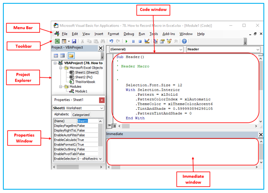The width and height of the screenshot is (268, 193).
Task: Click the properties list scroll down arrow
Action: pos(101,158)
